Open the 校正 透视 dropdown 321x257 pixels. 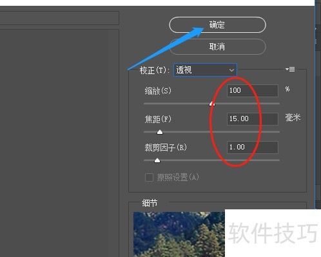pos(205,70)
